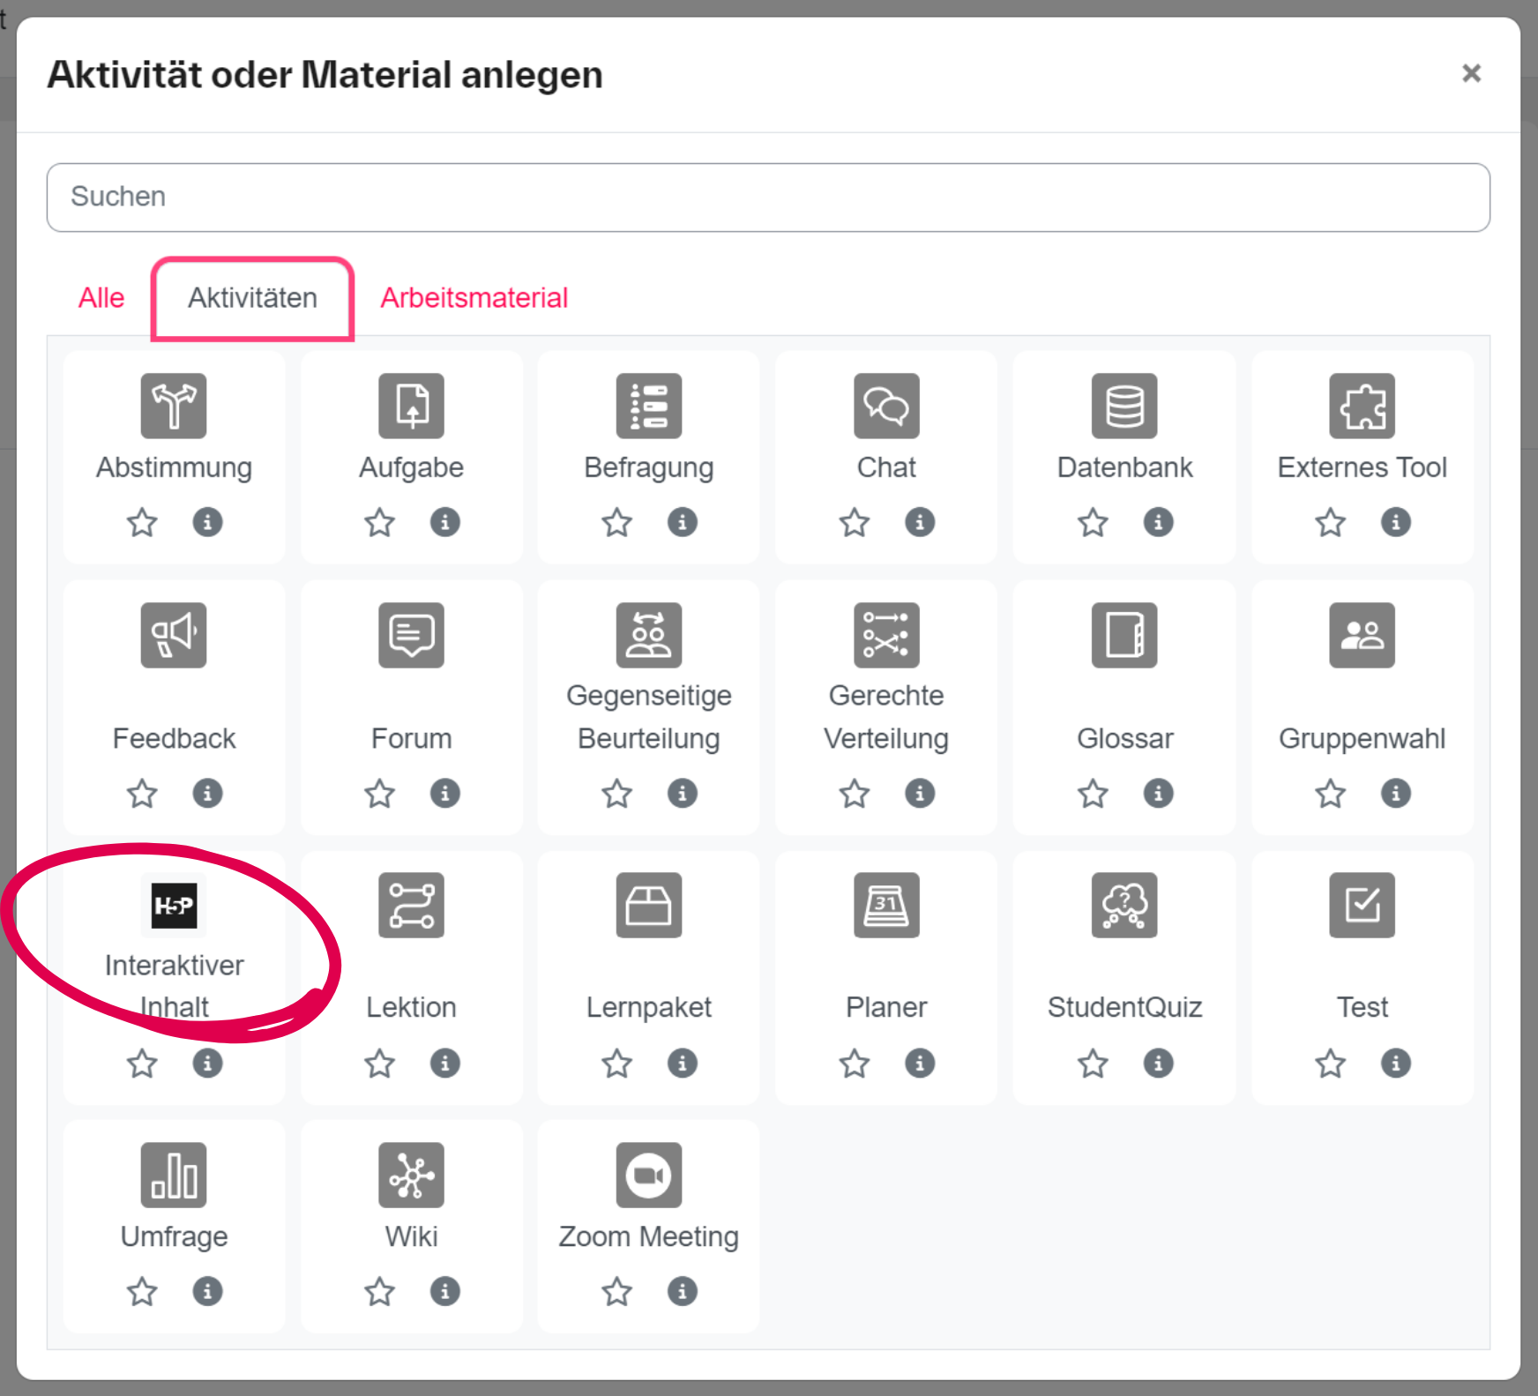The image size is (1538, 1396).
Task: Open info for the Lernpaket activity
Action: [x=683, y=1064]
